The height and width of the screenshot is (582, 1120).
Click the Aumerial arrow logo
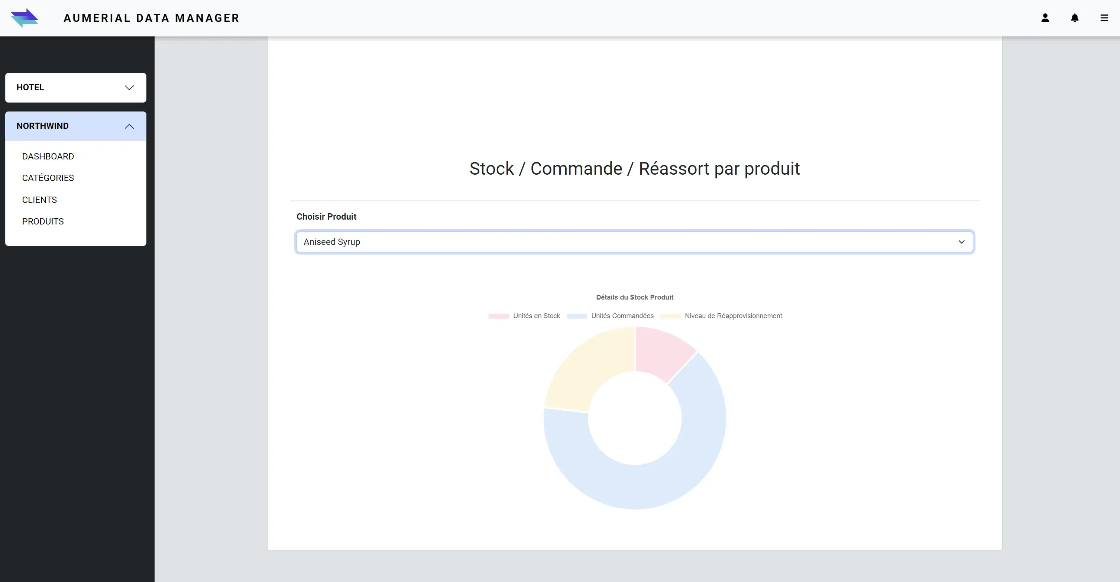pyautogui.click(x=25, y=18)
